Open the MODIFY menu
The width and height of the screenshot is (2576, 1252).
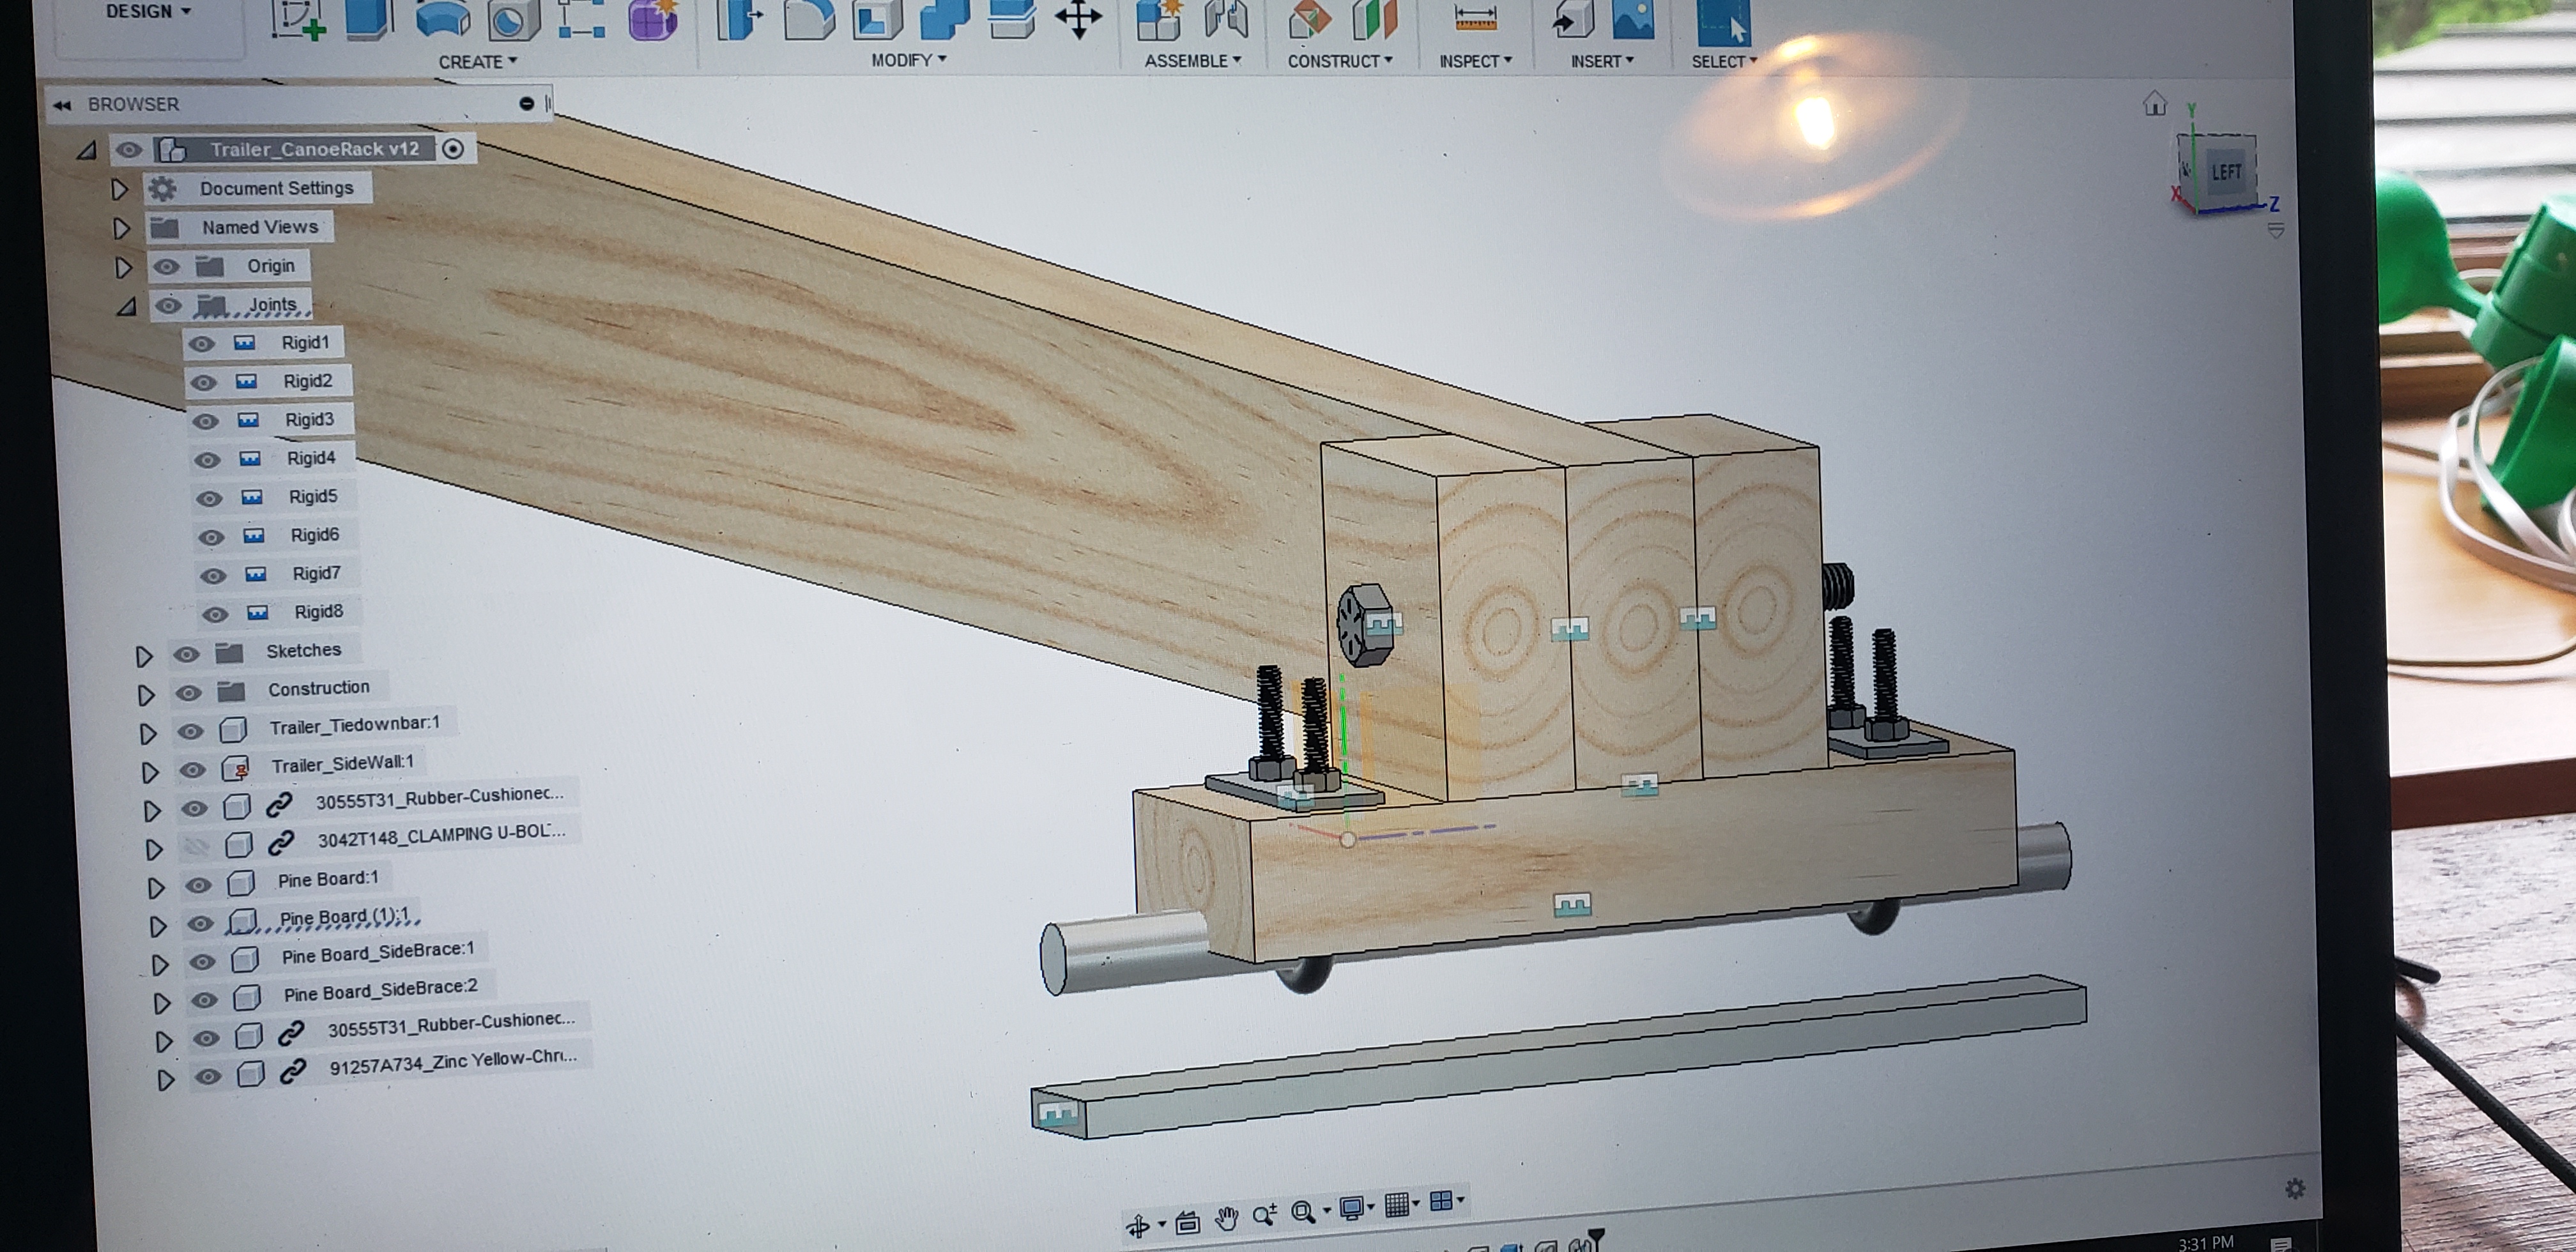point(908,60)
